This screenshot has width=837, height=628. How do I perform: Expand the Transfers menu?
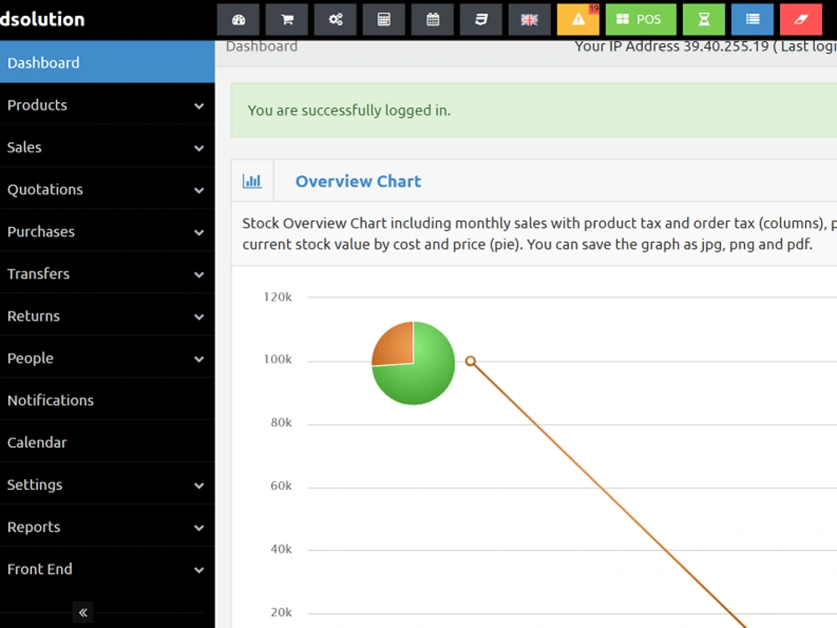coord(107,274)
